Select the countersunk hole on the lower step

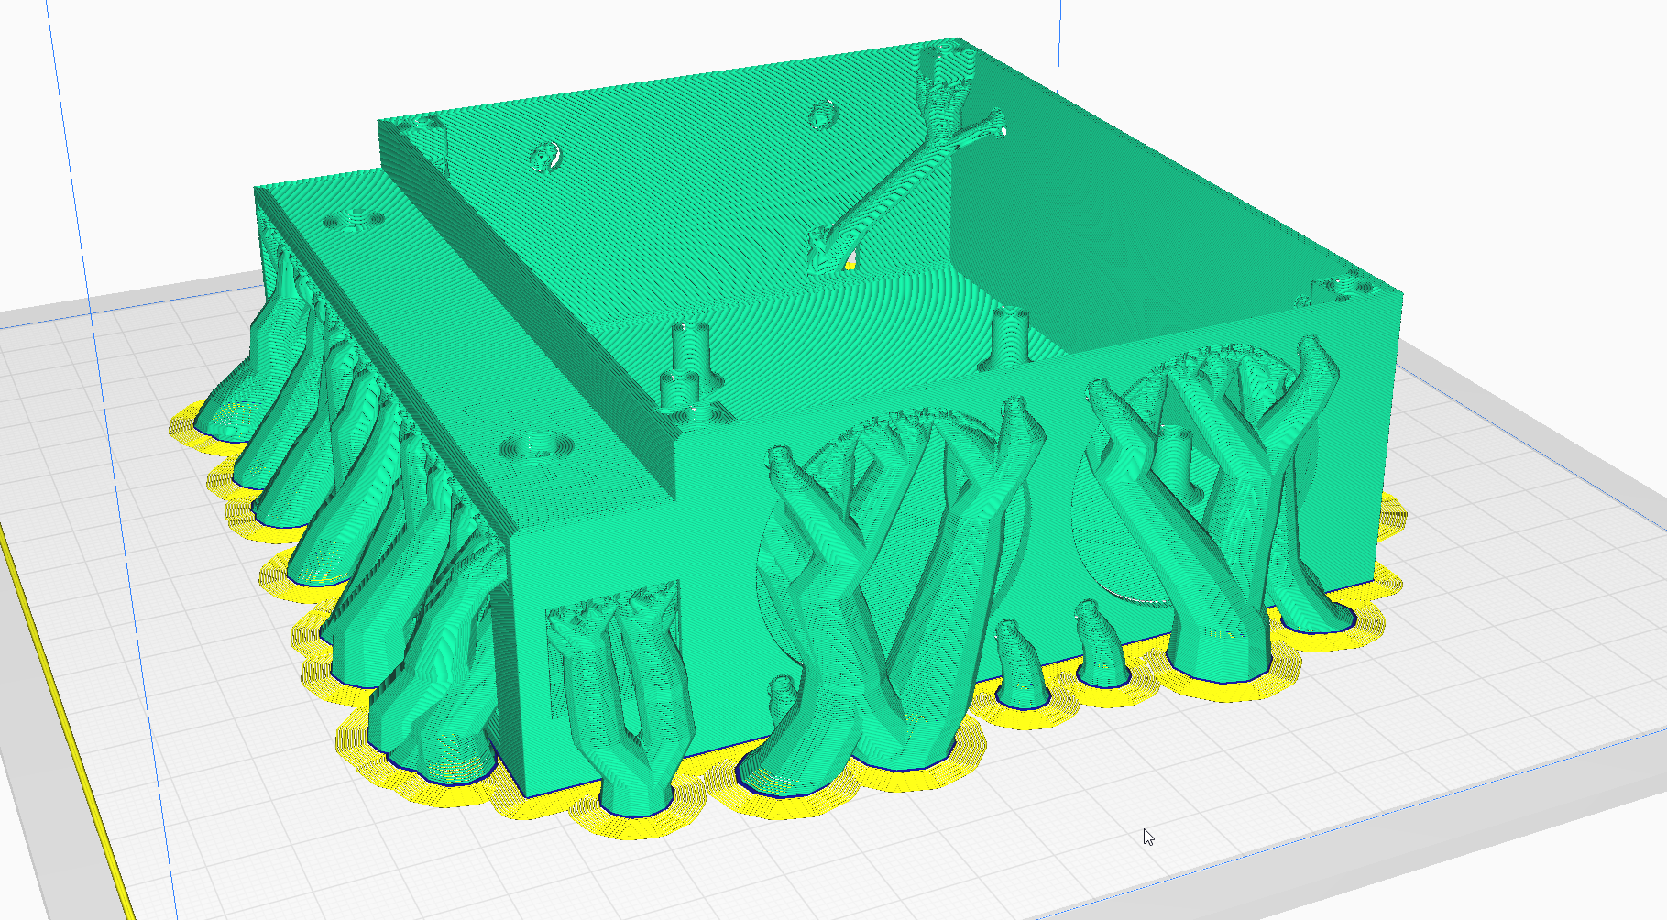pyautogui.click(x=539, y=447)
